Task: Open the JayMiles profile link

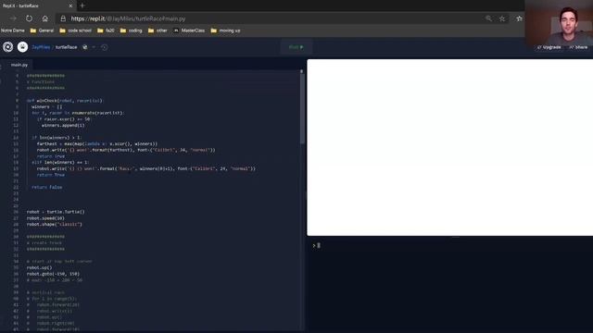Action: coord(41,47)
